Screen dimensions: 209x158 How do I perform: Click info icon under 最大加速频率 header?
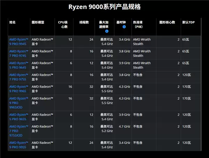107,31
